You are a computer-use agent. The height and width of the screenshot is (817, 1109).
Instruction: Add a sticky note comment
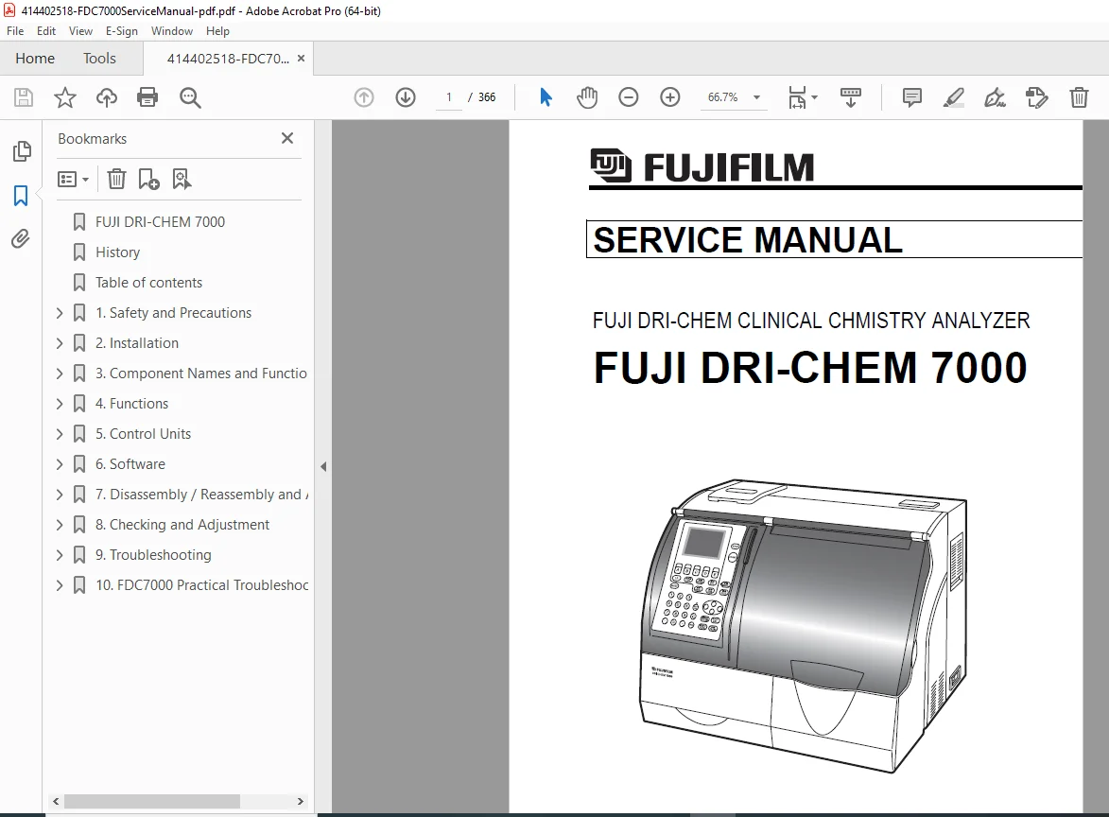[912, 96]
